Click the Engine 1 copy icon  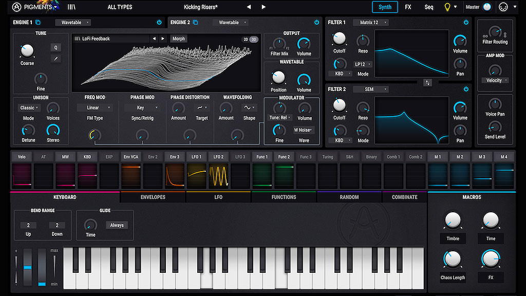pos(38,23)
